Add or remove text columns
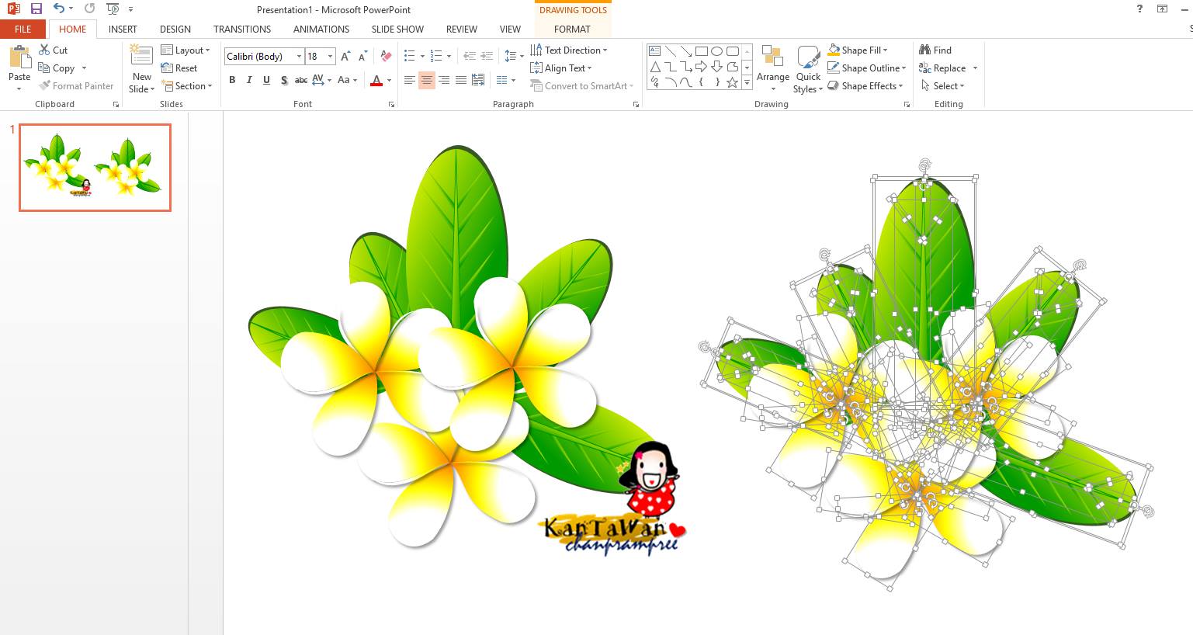 [505, 80]
